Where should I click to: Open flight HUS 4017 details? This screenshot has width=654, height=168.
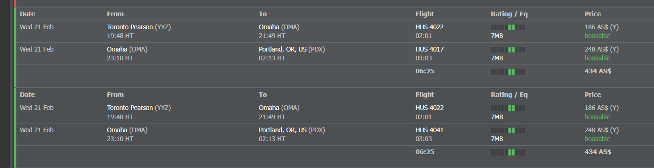tap(430, 49)
